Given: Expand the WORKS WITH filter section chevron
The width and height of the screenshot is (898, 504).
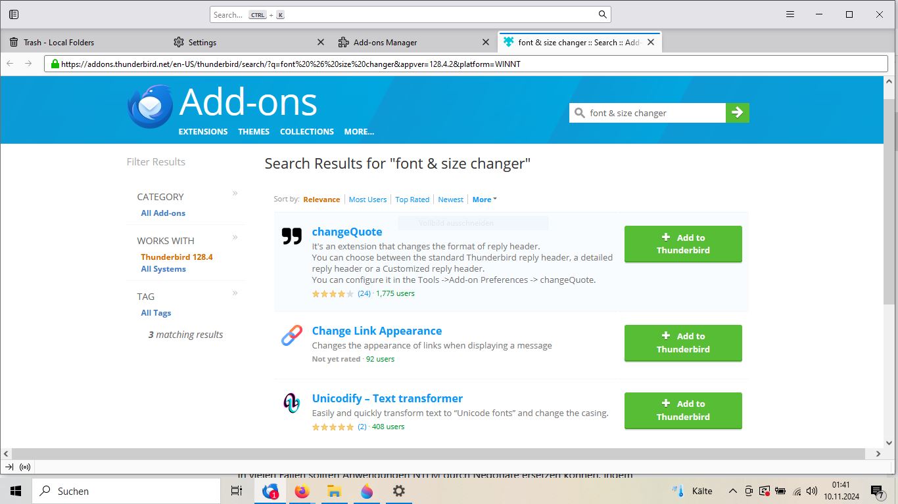Looking at the screenshot, I should tap(235, 237).
